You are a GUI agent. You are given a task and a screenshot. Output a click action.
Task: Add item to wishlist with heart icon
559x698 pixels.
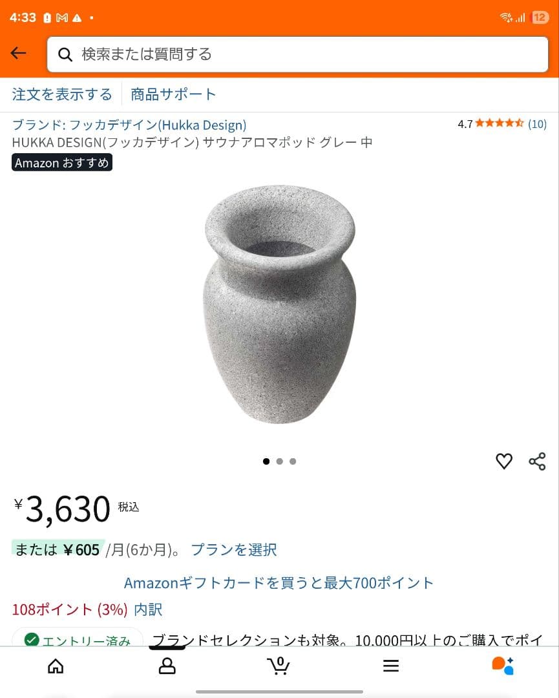[503, 461]
